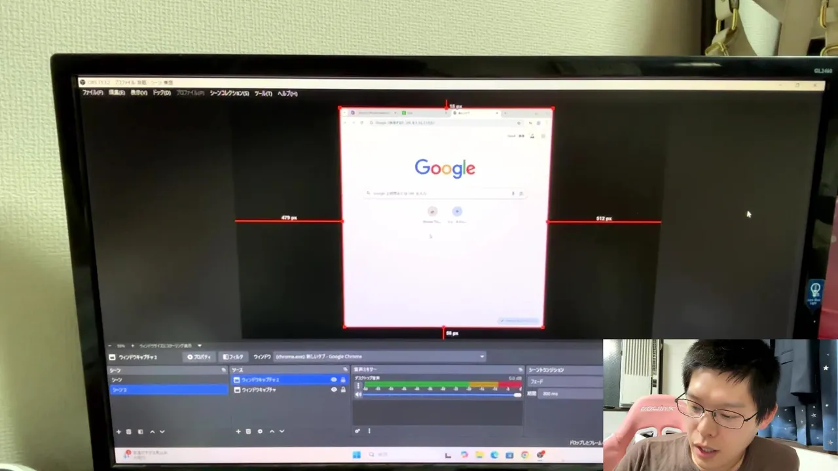Image resolution: width=838 pixels, height=471 pixels.
Task: Move scene up with arrow icon
Action: pyautogui.click(x=152, y=432)
